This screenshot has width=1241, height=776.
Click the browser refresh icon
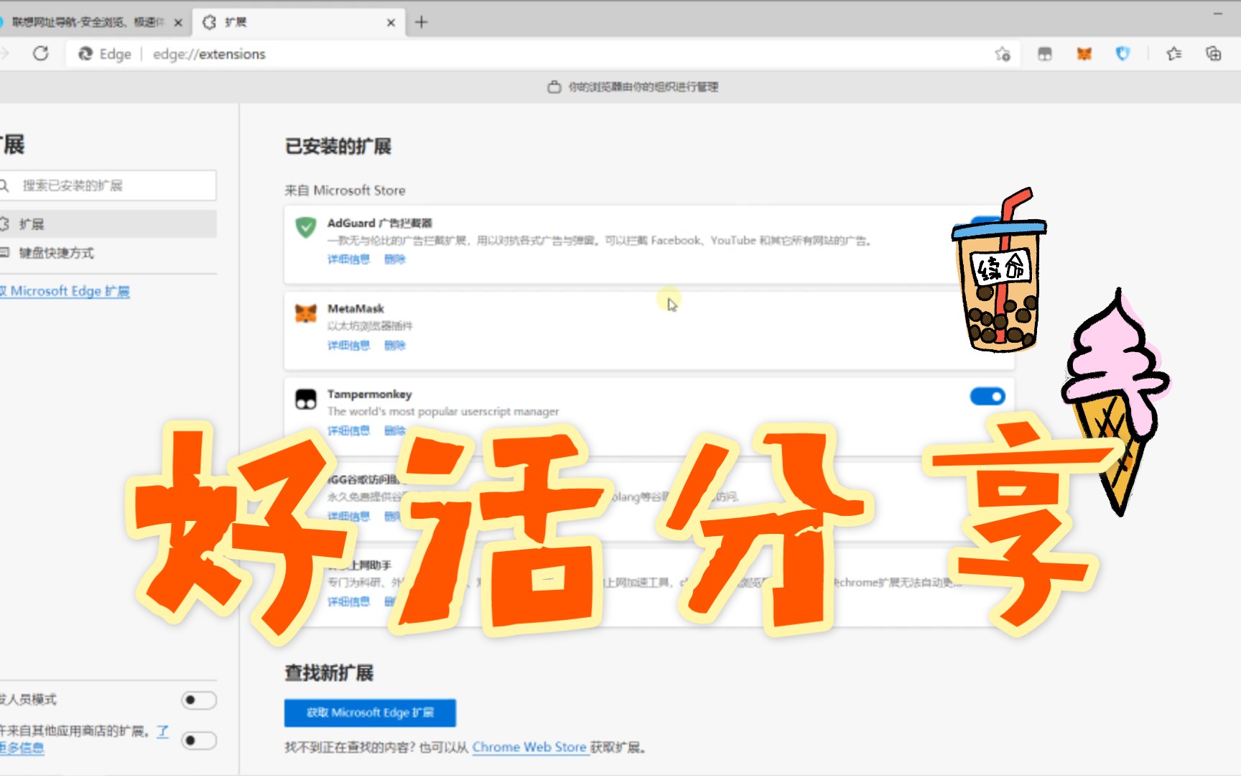(41, 54)
